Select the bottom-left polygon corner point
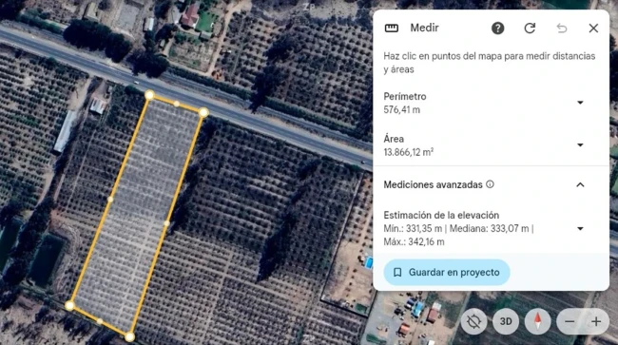Image resolution: width=618 pixels, height=345 pixels. tap(69, 305)
